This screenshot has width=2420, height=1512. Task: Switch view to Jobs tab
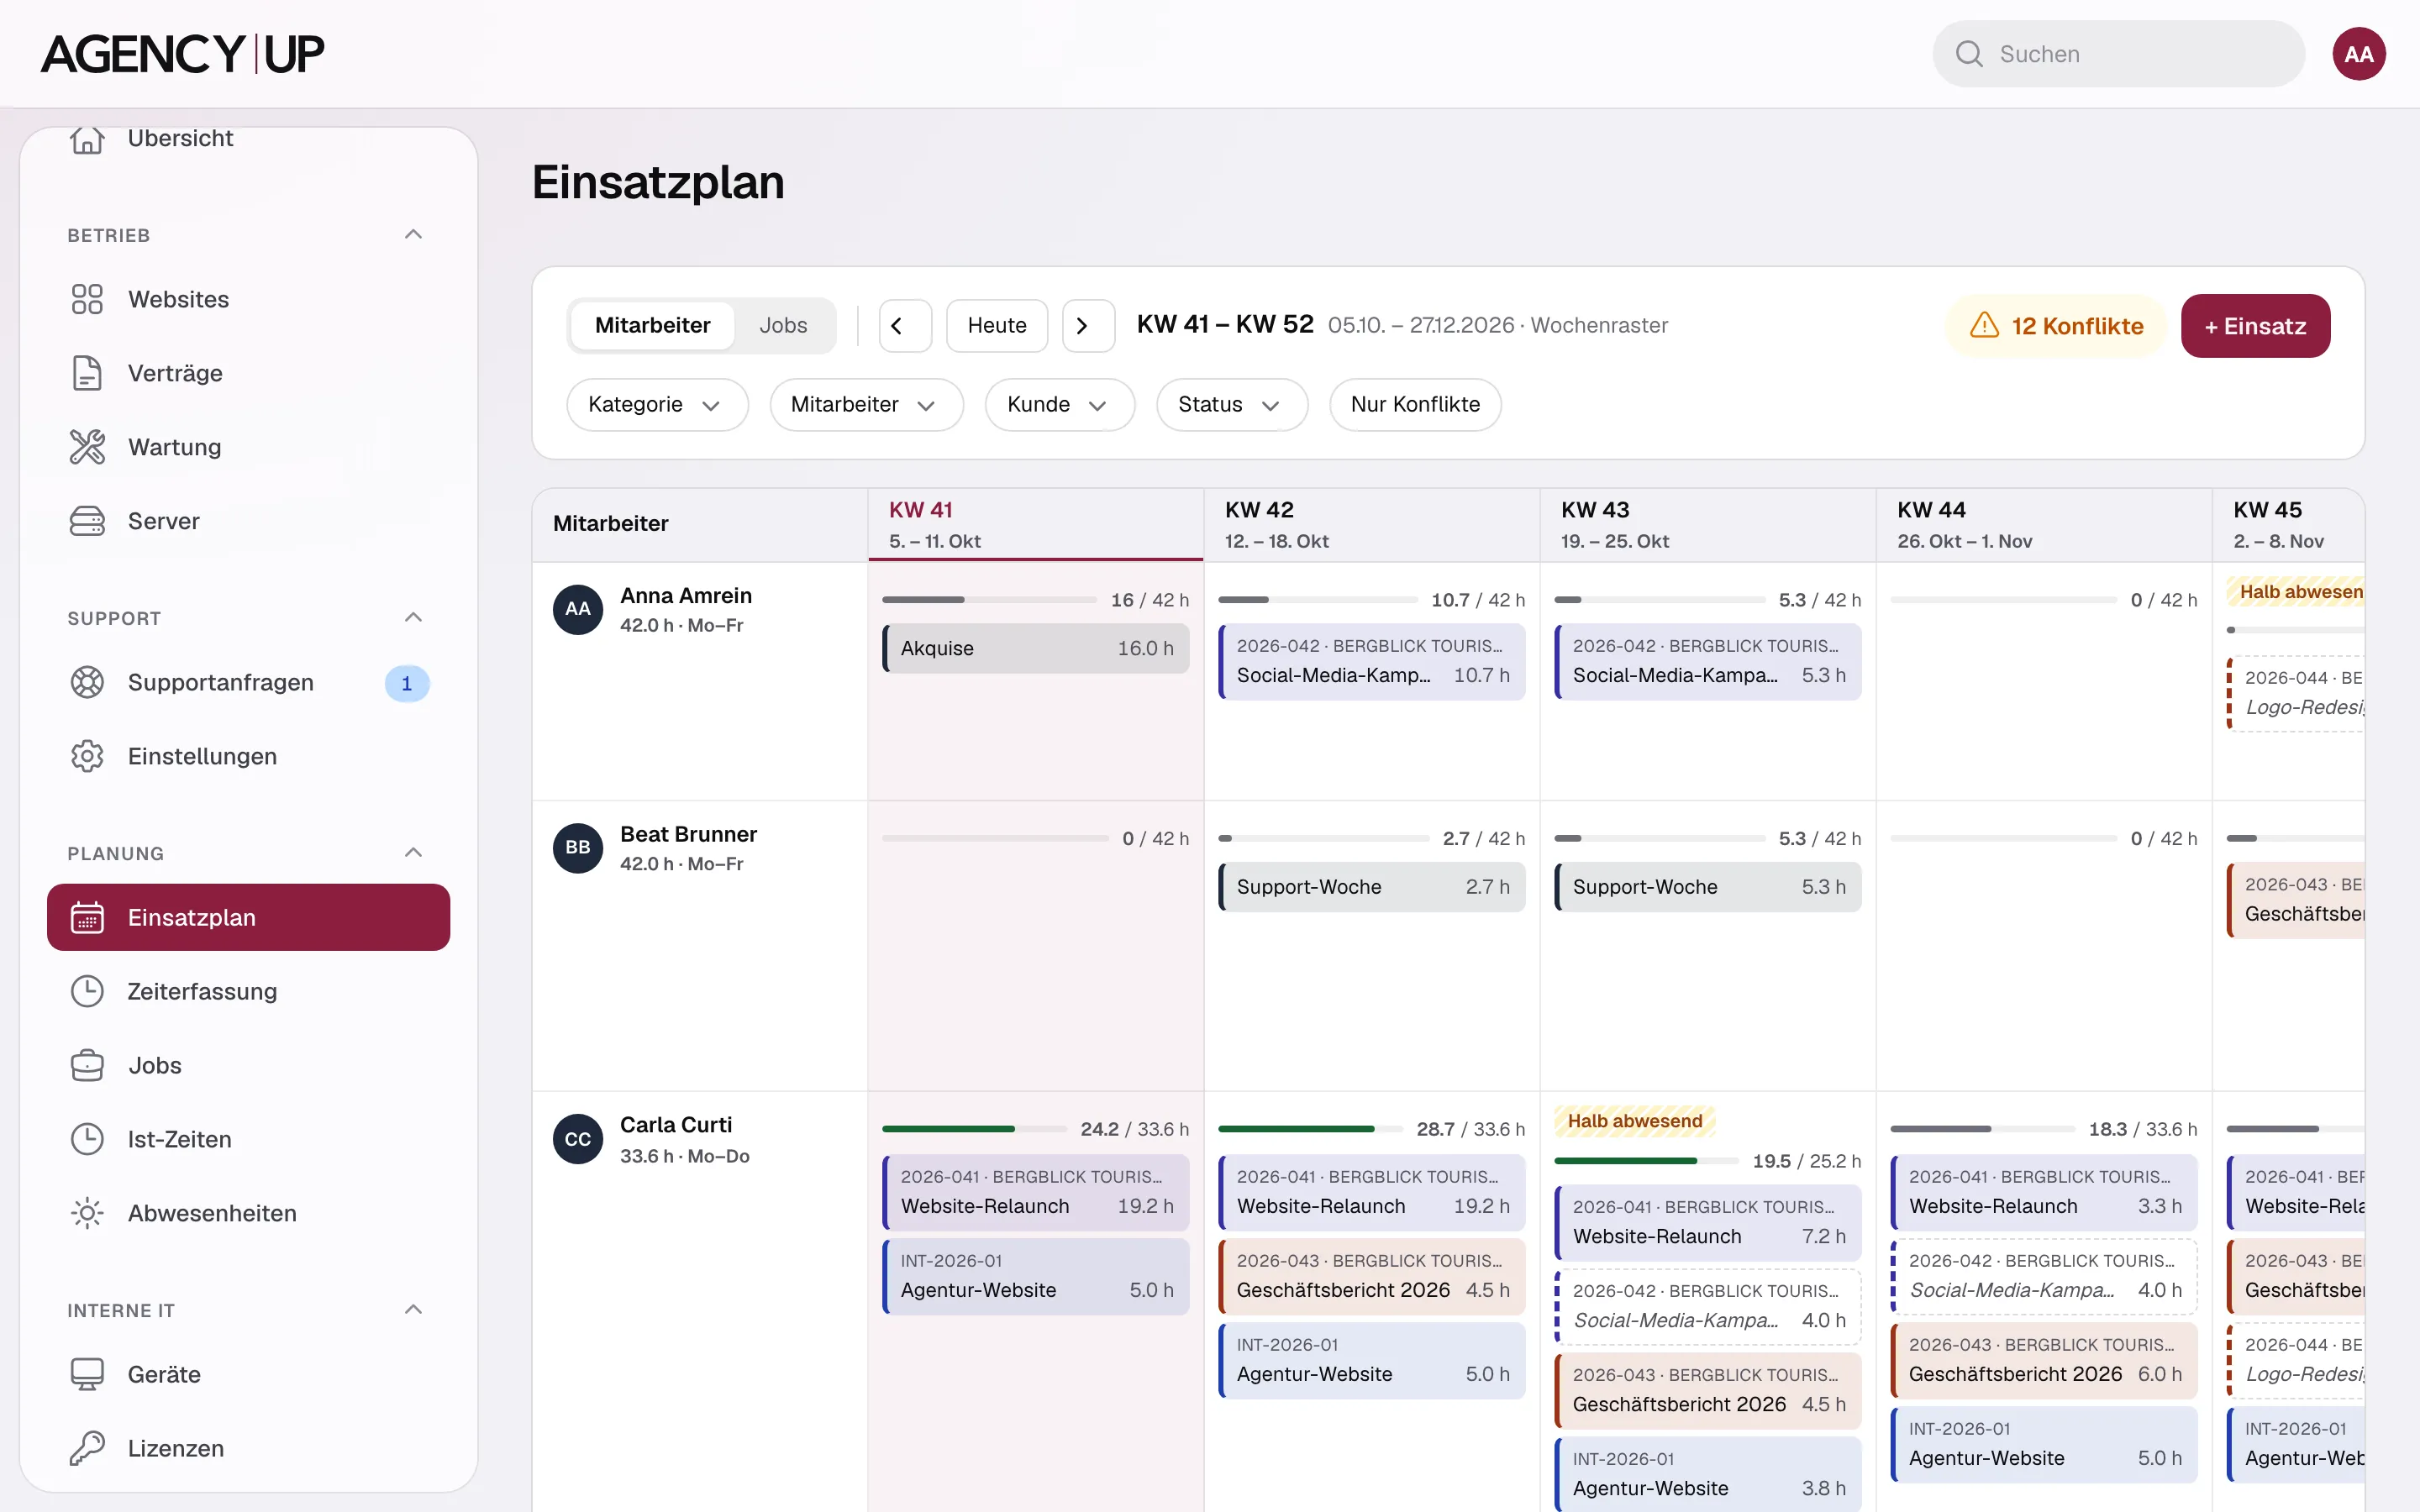[783, 325]
